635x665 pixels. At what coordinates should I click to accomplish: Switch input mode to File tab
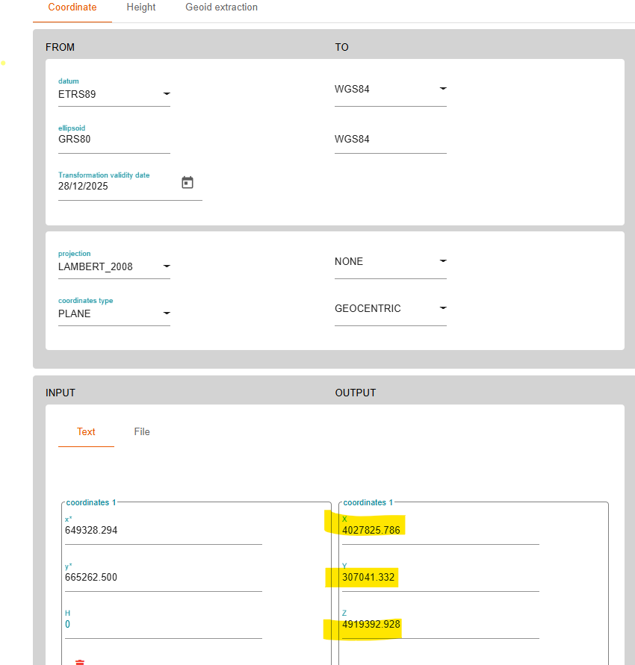click(x=142, y=431)
